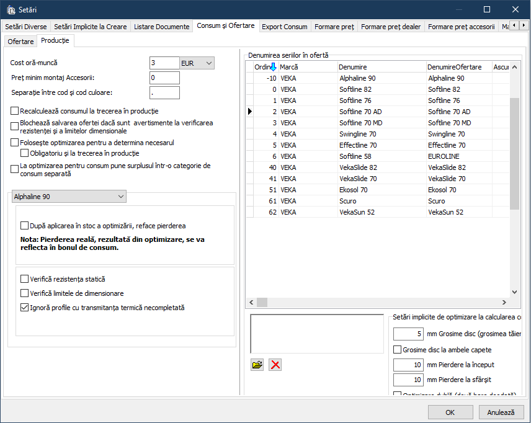Click the grid's vertical scrollbar down arrow

[x=514, y=292]
